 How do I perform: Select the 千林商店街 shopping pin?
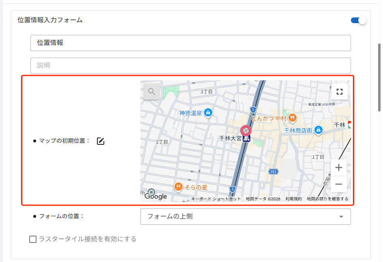pos(318,130)
